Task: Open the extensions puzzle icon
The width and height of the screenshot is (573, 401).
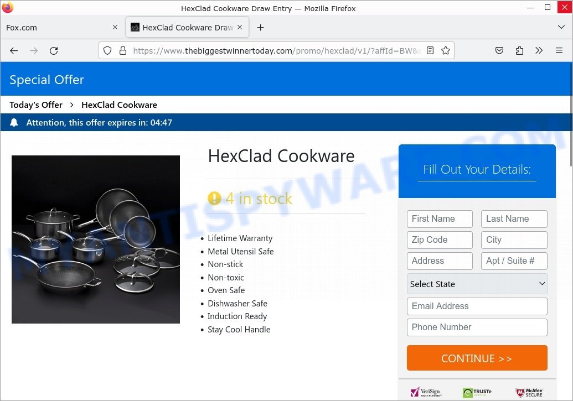Action: (519, 50)
